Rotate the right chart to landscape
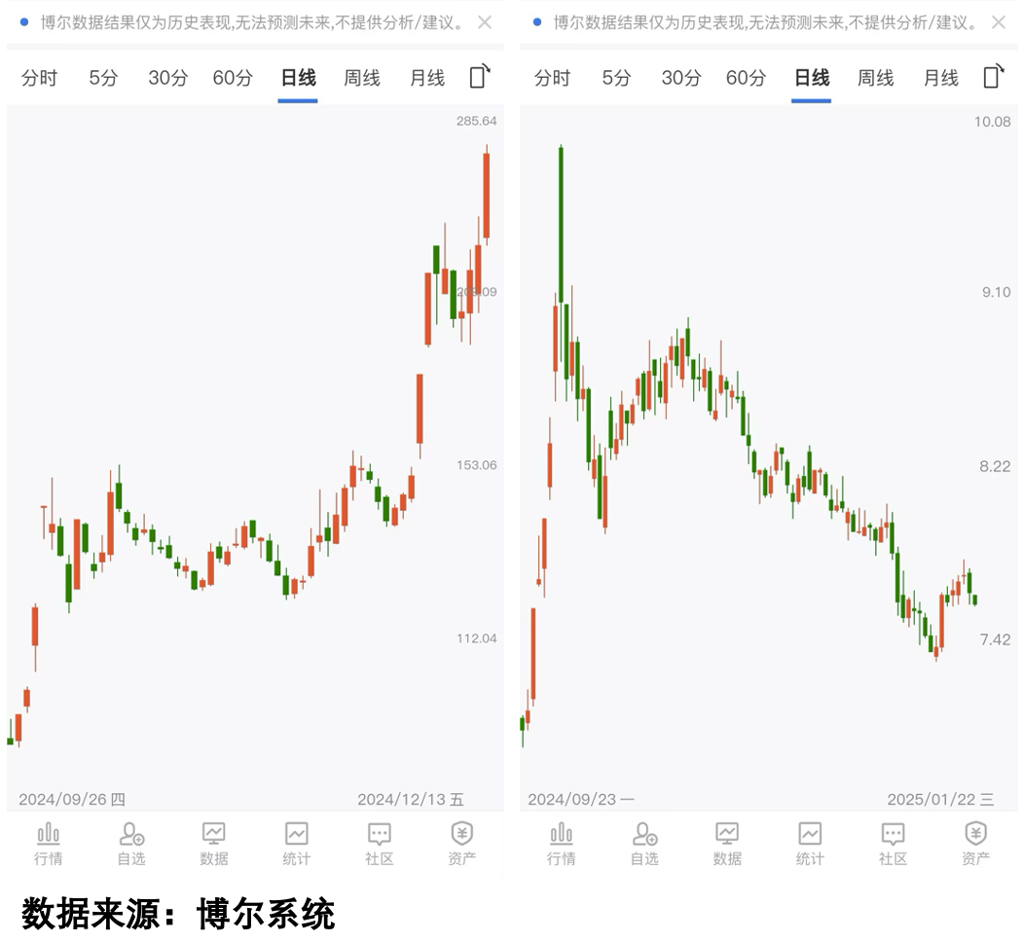 point(993,77)
